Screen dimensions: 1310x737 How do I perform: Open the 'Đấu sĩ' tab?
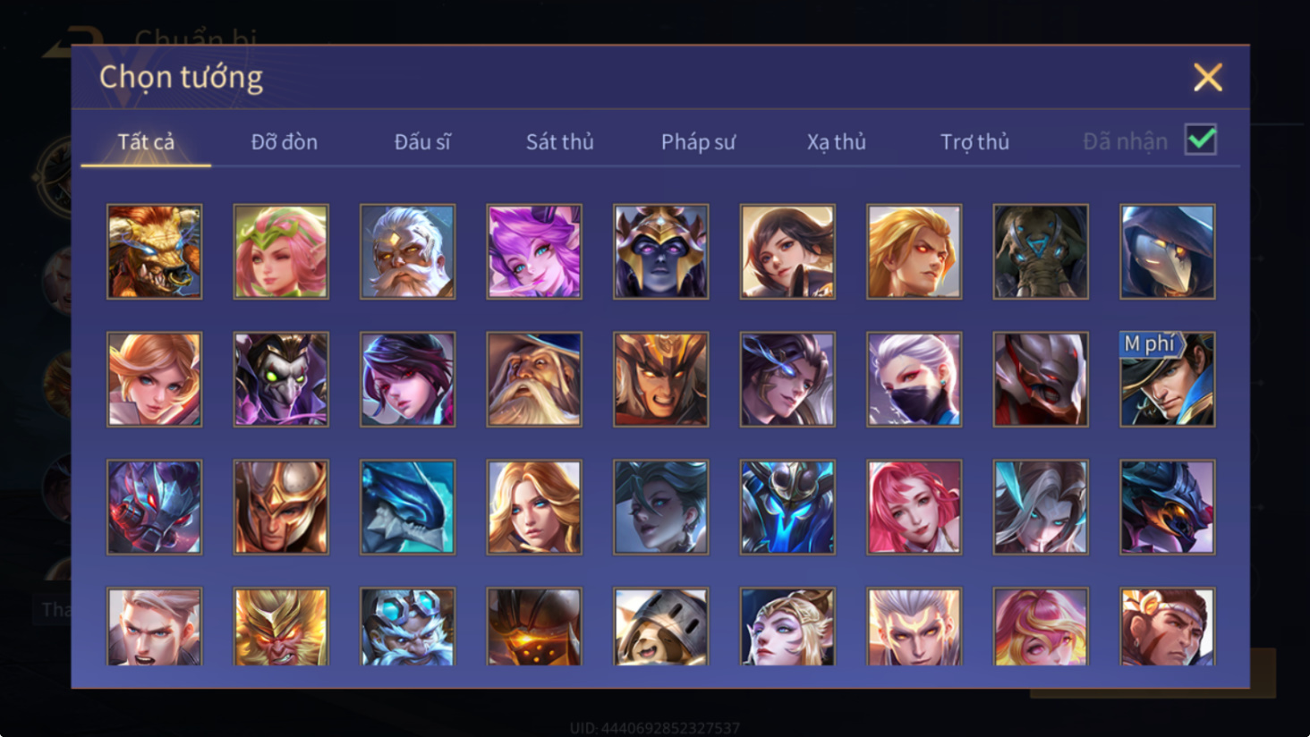pos(422,141)
